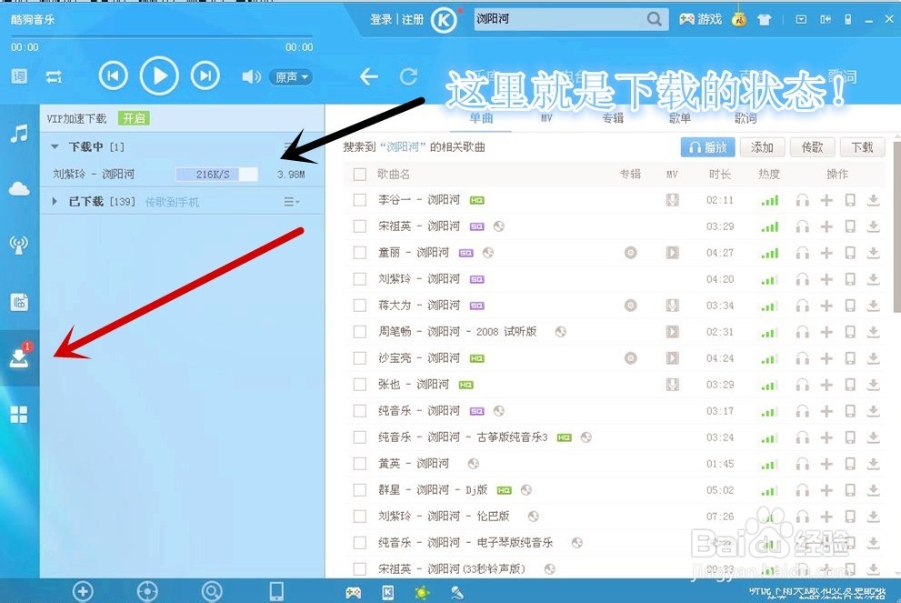Expand the 已下载 downloaded section
This screenshot has height=603, width=901.
pyautogui.click(x=54, y=201)
